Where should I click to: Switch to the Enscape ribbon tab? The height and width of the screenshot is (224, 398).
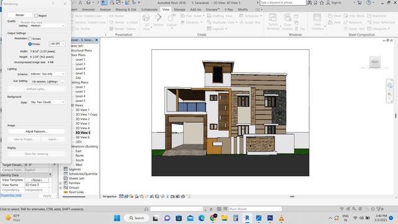tap(213, 9)
